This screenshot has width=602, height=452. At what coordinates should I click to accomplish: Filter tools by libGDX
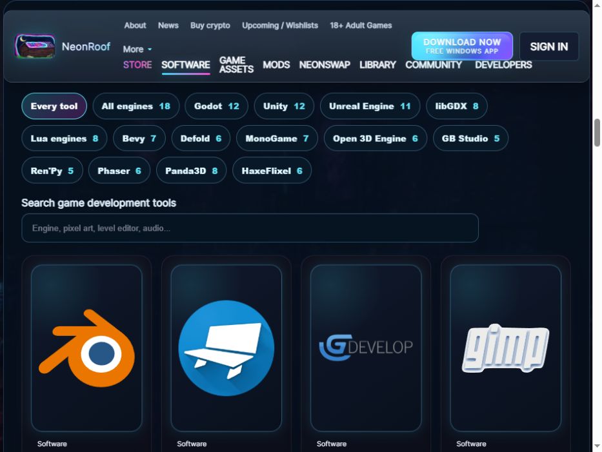(457, 106)
